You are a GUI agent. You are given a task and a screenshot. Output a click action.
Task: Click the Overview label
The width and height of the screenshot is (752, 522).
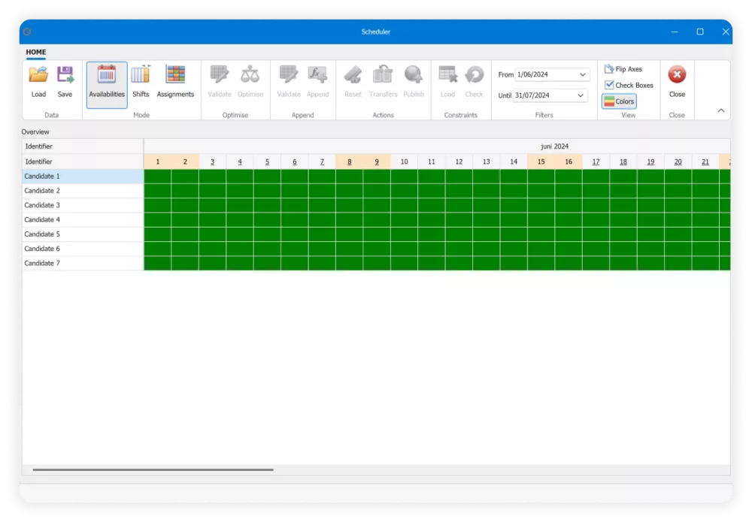35,131
